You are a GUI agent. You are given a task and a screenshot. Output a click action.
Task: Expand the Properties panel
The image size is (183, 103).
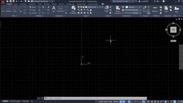(127, 16)
